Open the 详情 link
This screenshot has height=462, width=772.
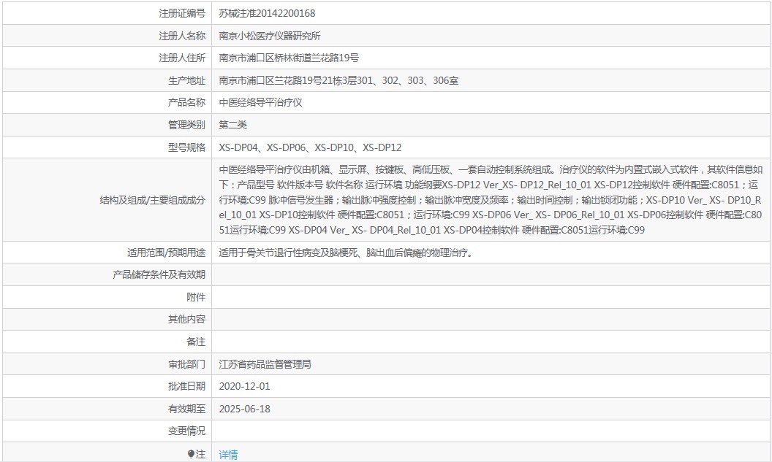[x=228, y=455]
